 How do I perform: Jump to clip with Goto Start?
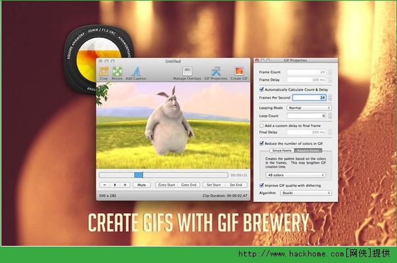tap(167, 185)
